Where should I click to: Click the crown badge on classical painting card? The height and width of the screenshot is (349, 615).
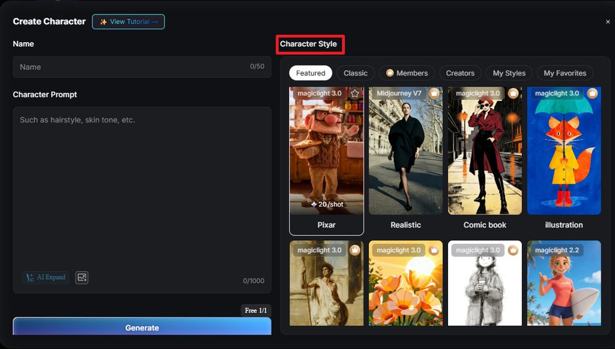click(x=355, y=250)
